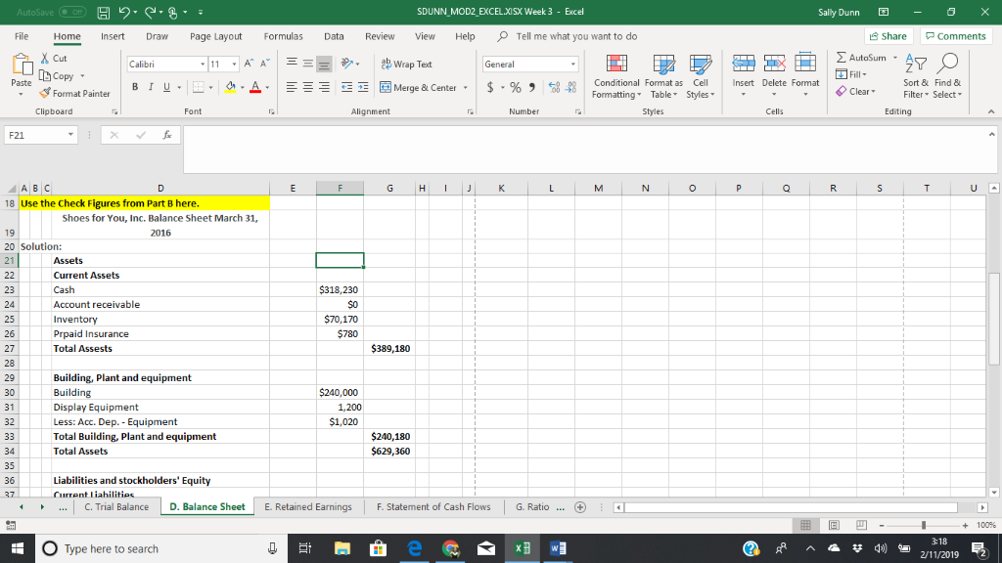The width and height of the screenshot is (1002, 563).
Task: Toggle bold formatting
Action: pyautogui.click(x=133, y=87)
